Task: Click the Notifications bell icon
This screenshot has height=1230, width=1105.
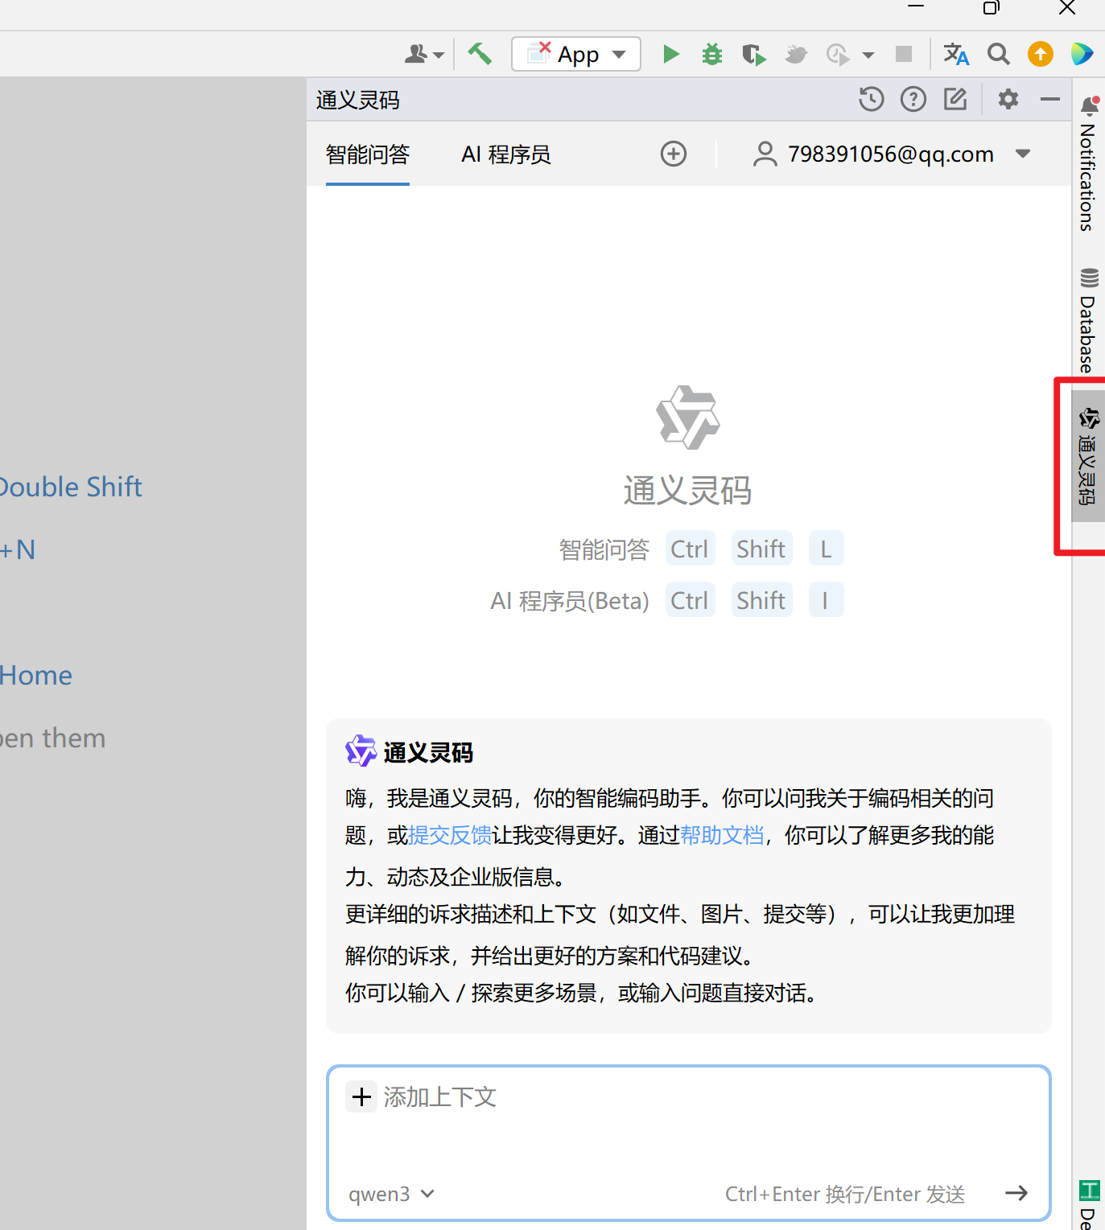Action: 1090,105
